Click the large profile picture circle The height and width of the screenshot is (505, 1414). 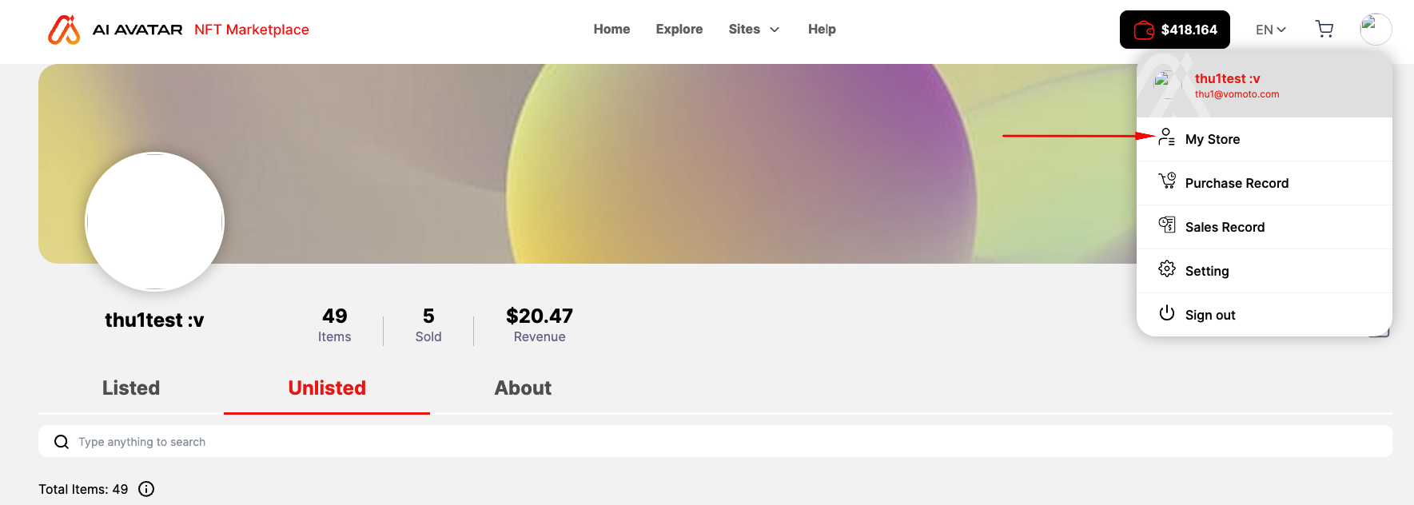tap(155, 221)
